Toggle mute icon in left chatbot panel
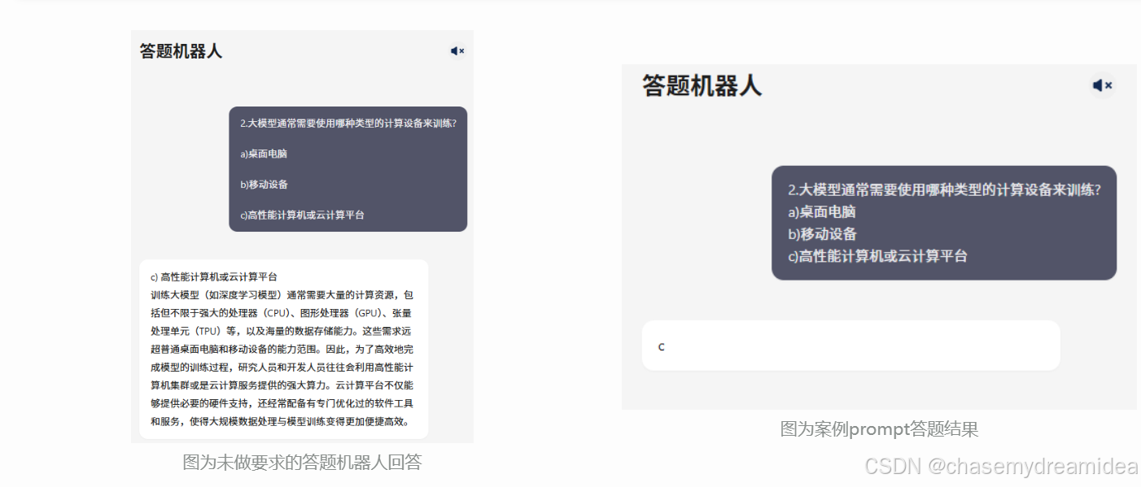This screenshot has width=1141, height=487. click(457, 50)
